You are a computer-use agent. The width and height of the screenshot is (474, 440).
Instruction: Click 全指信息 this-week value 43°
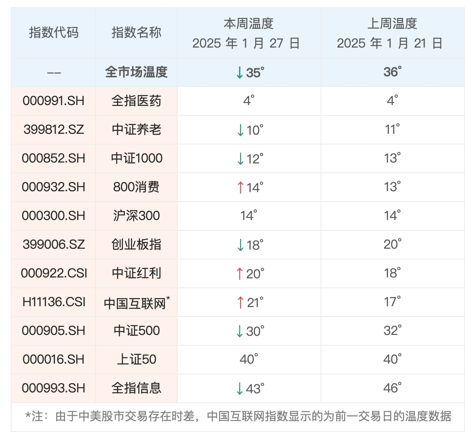pos(250,388)
